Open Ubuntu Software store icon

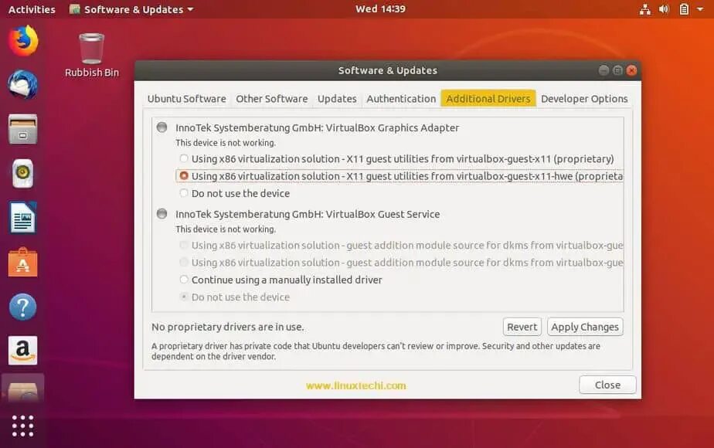(x=22, y=263)
